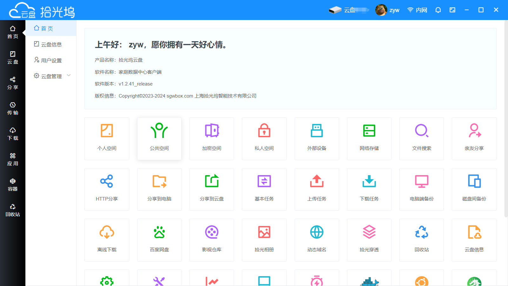Click the red trend-chart icon tile

[x=212, y=278]
